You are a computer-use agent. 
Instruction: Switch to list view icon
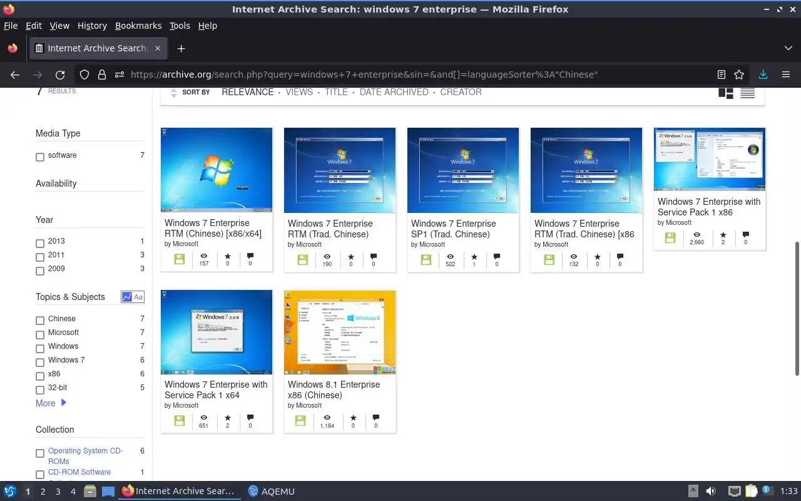click(747, 93)
